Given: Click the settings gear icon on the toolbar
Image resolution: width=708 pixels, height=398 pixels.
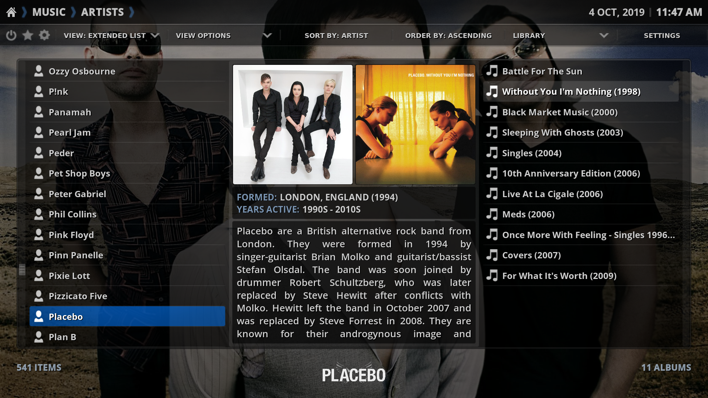Looking at the screenshot, I should 44,35.
